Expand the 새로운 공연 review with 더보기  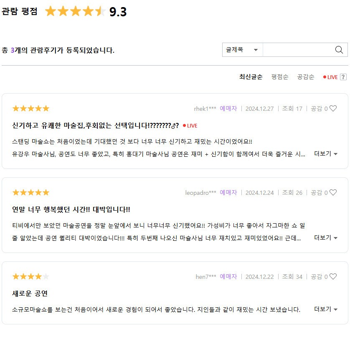point(326,309)
